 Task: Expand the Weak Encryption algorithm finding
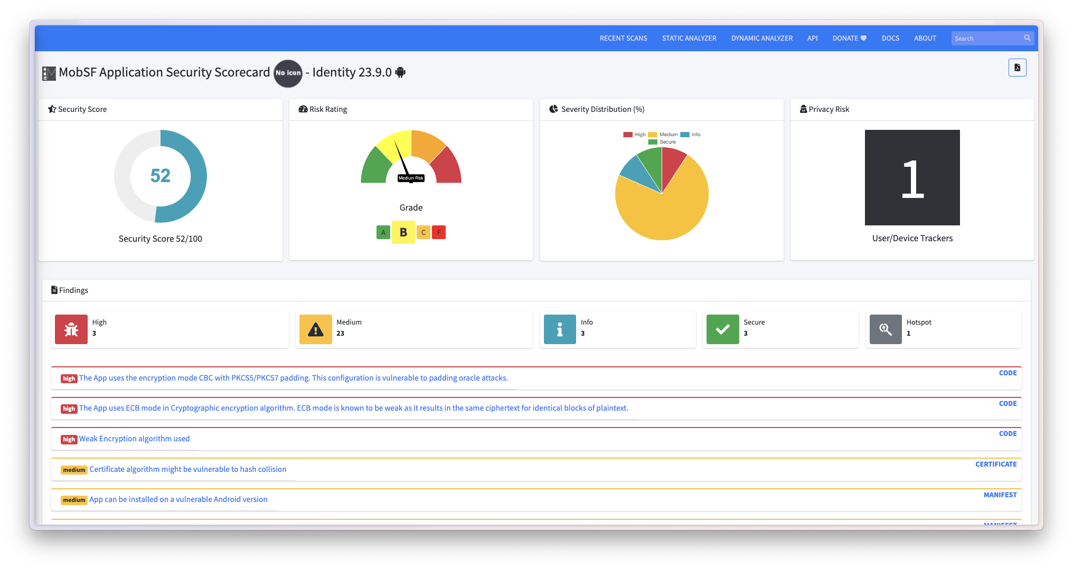coord(134,439)
